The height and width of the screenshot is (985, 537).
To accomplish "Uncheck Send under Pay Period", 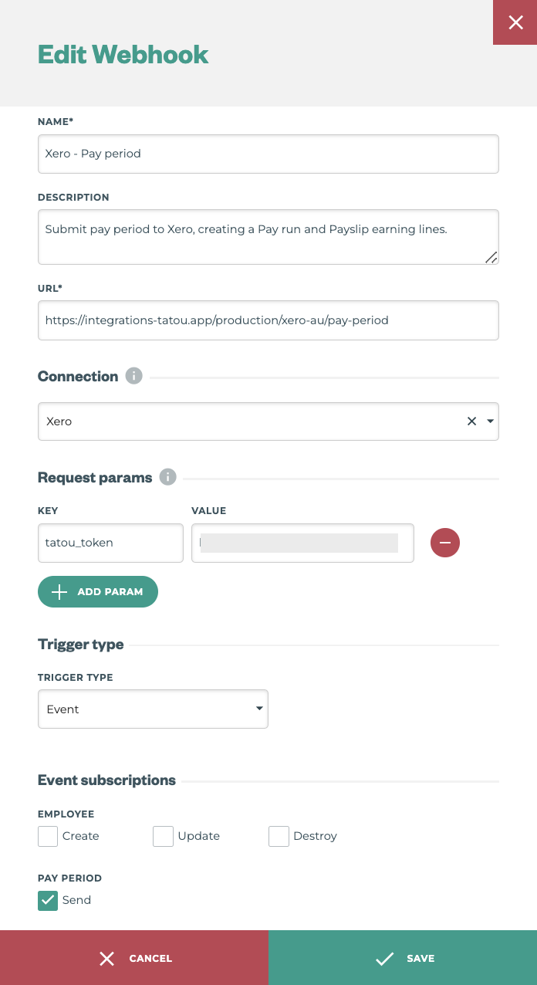I will tap(47, 900).
